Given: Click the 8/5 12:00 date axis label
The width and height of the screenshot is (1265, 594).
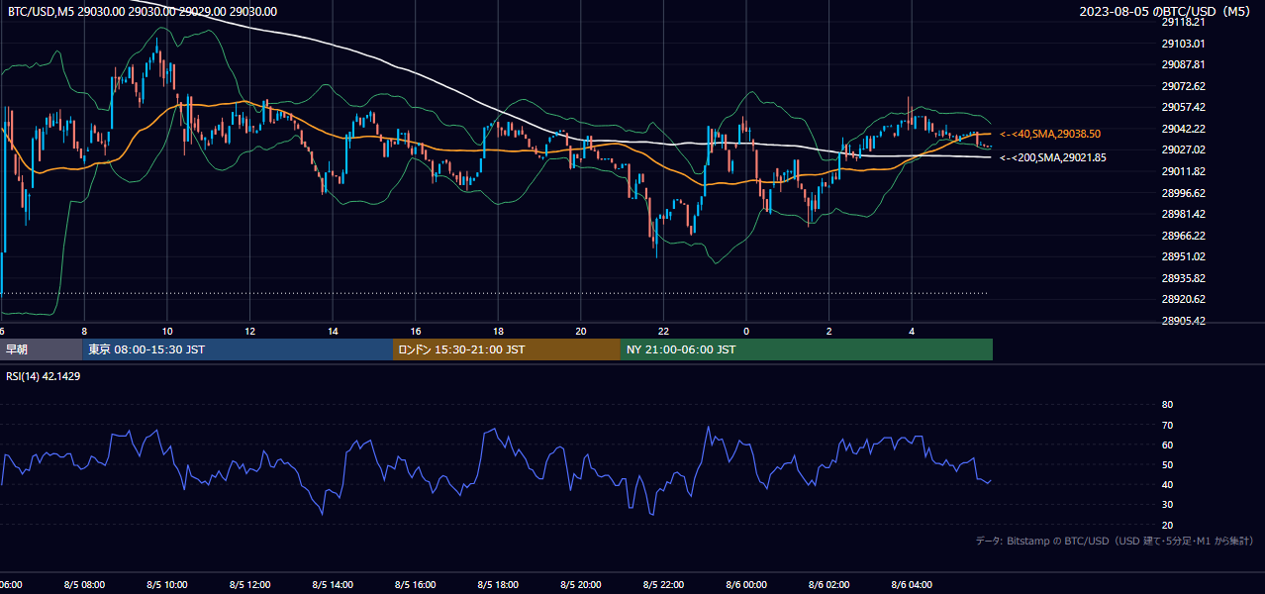Looking at the screenshot, I should 250,585.
